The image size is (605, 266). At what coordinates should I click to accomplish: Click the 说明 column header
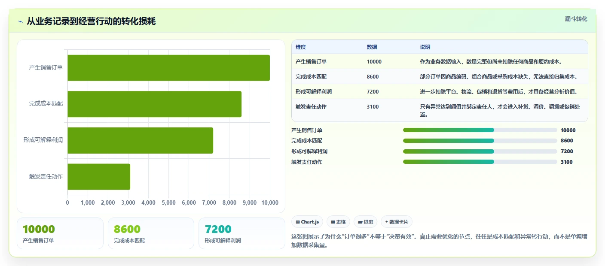click(425, 47)
